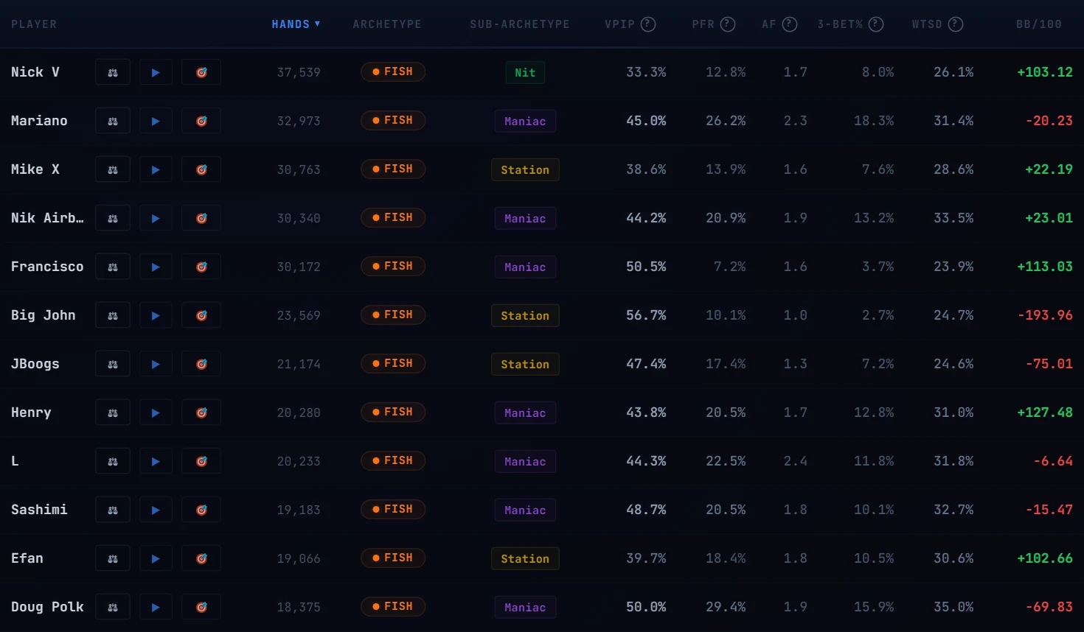Select the player name Doug Polk
1084x632 pixels.
(47, 607)
